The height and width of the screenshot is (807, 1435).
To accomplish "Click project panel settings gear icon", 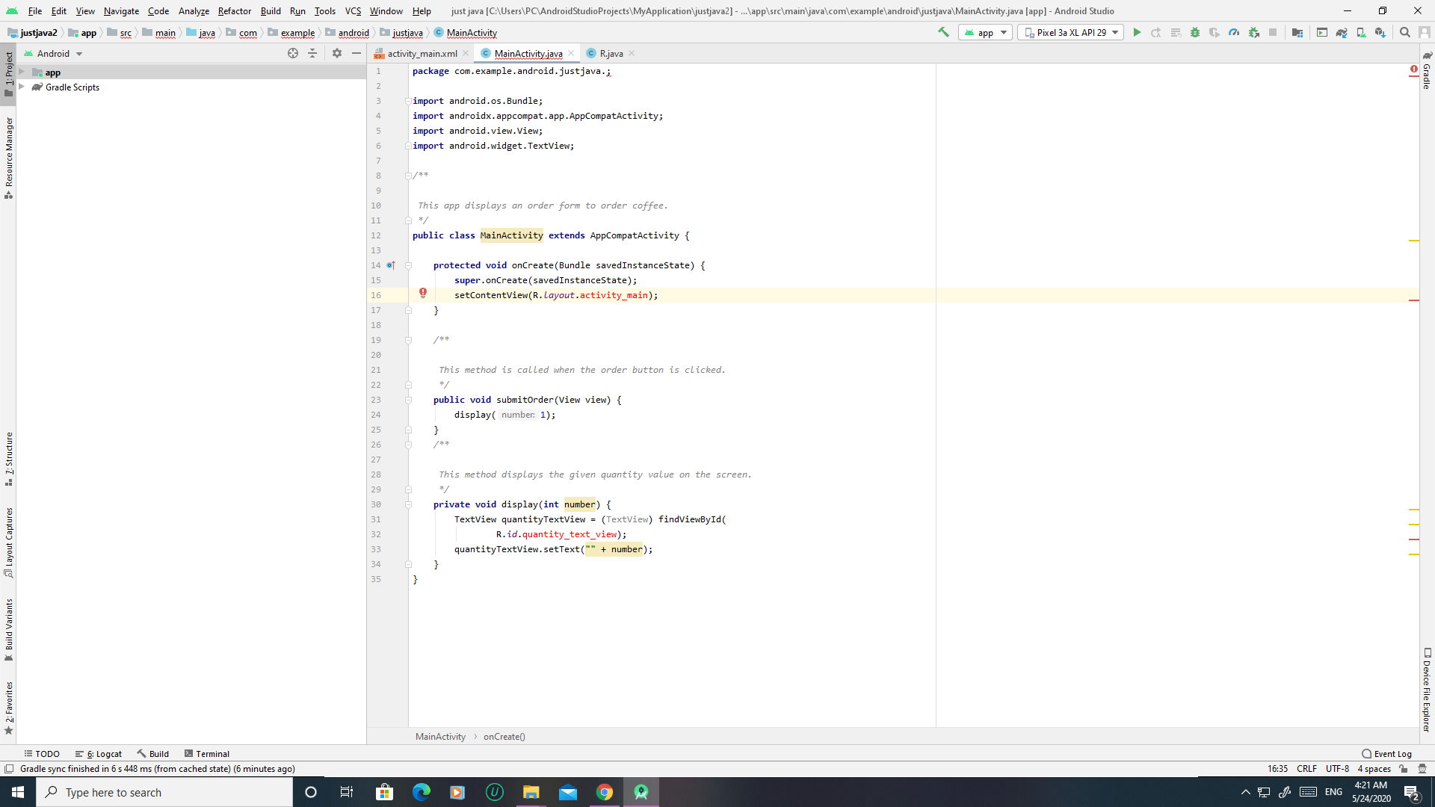I will coord(337,53).
